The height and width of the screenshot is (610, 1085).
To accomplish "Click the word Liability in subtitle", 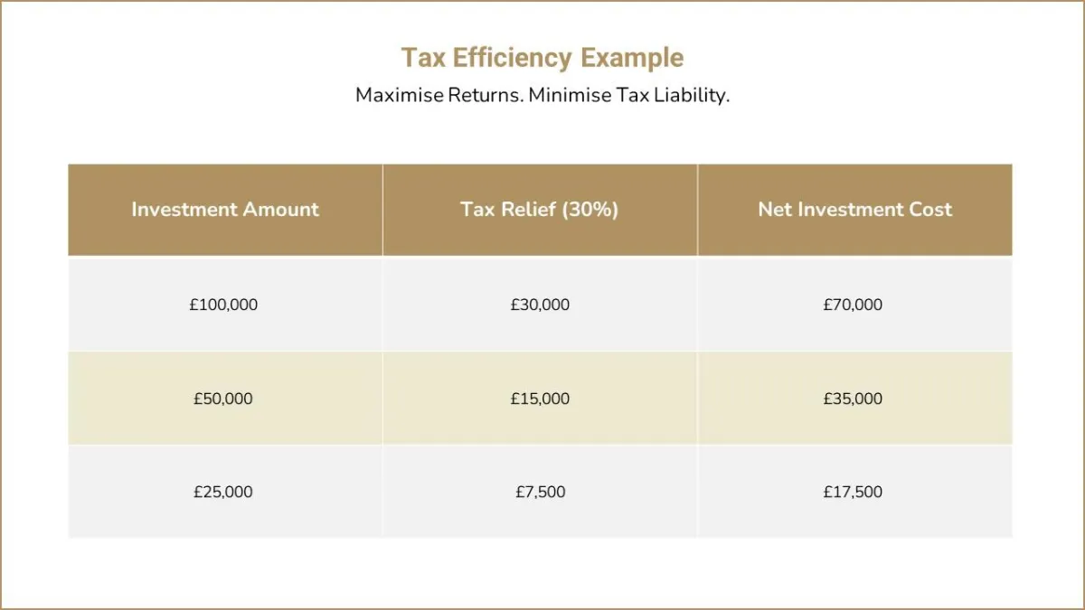I will 691,95.
